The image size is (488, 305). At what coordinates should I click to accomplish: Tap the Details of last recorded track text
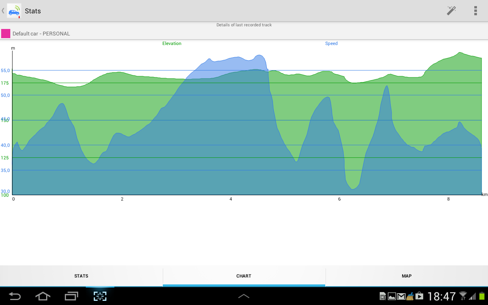(244, 25)
